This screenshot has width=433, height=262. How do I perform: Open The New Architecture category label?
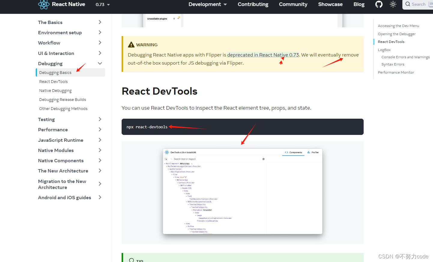[x=63, y=171]
